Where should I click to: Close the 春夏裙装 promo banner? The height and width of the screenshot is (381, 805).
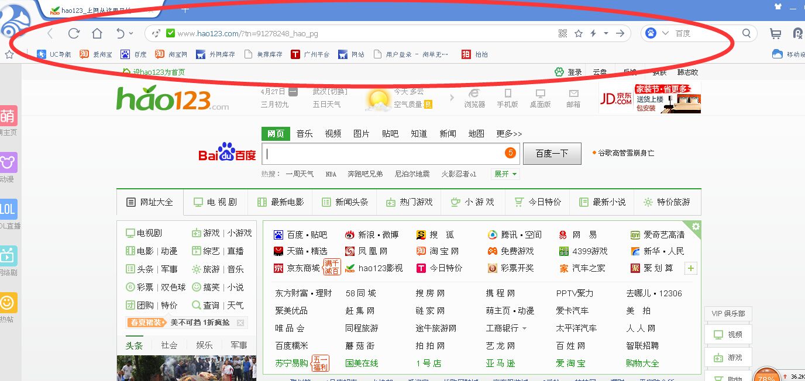pos(240,323)
